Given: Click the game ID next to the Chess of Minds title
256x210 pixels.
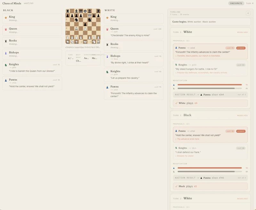Looking at the screenshot, I should [x=28, y=4].
